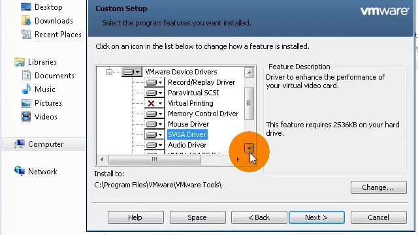The height and width of the screenshot is (235, 418).
Task: Click the Space button
Action: pos(197,217)
